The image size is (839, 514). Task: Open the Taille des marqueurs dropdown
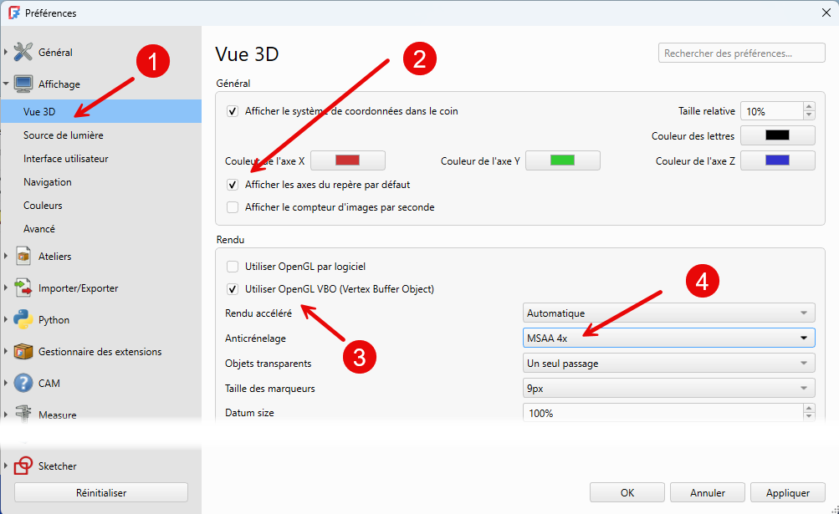[668, 388]
